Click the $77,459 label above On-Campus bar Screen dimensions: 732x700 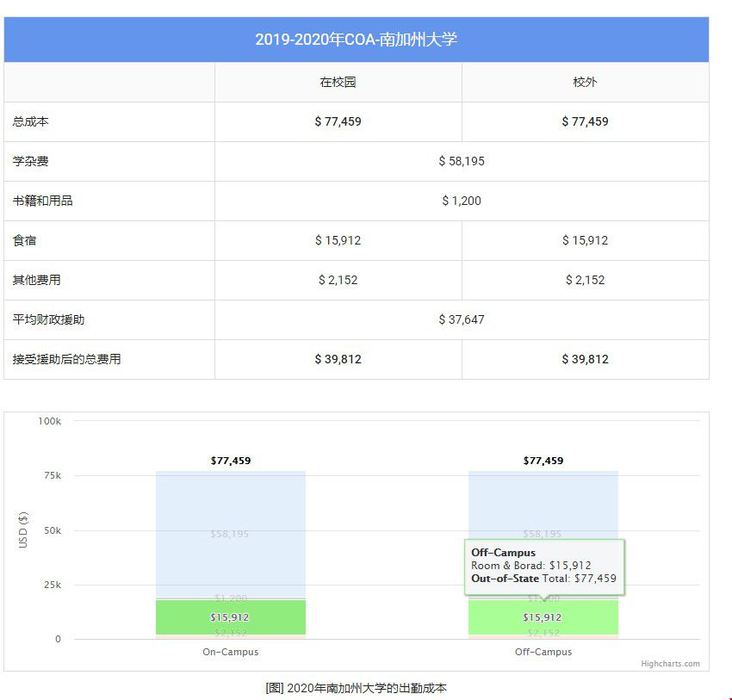click(x=231, y=461)
